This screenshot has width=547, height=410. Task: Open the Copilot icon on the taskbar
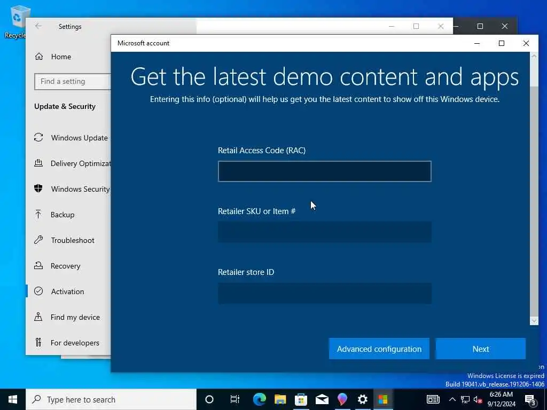(x=342, y=399)
